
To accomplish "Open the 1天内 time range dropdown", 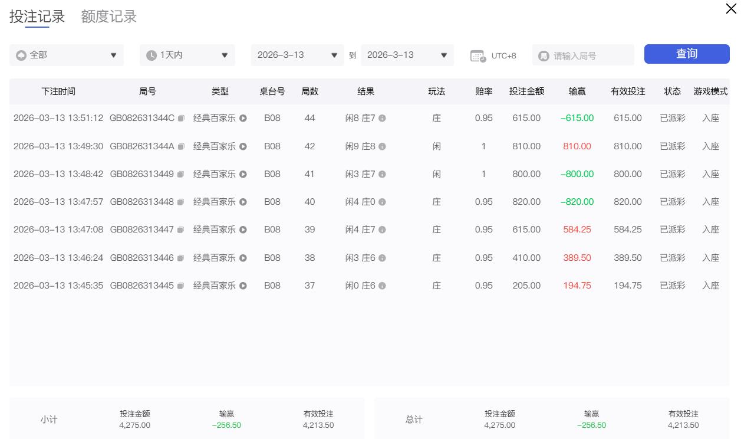I will (187, 55).
